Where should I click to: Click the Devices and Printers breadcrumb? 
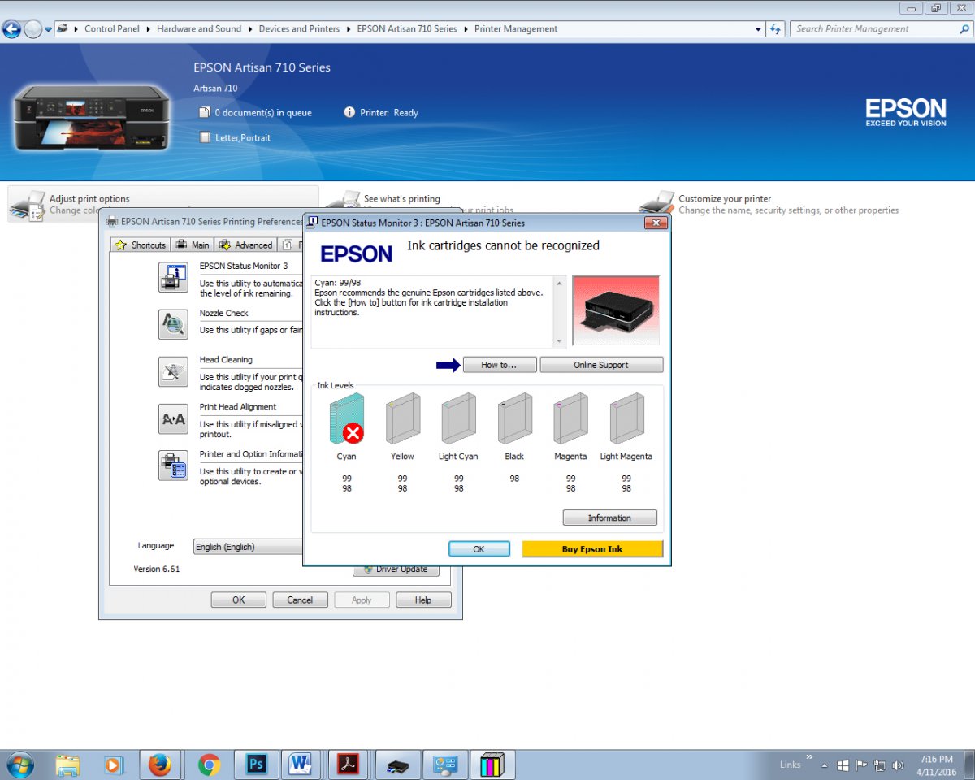(x=299, y=29)
